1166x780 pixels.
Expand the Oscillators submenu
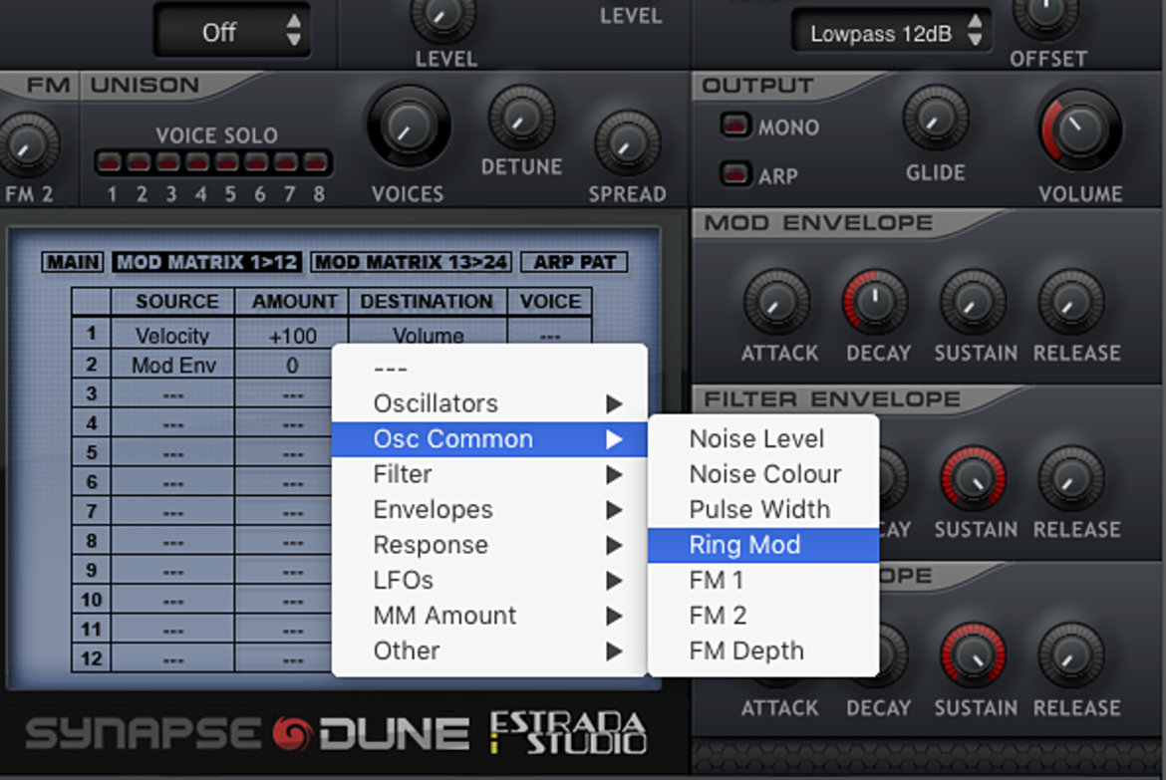489,403
